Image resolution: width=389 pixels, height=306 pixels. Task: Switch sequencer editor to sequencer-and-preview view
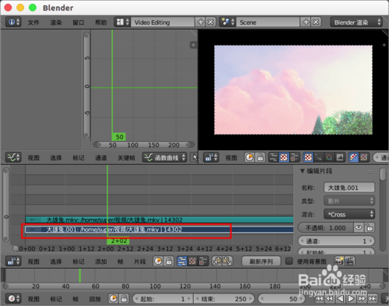pos(203,261)
